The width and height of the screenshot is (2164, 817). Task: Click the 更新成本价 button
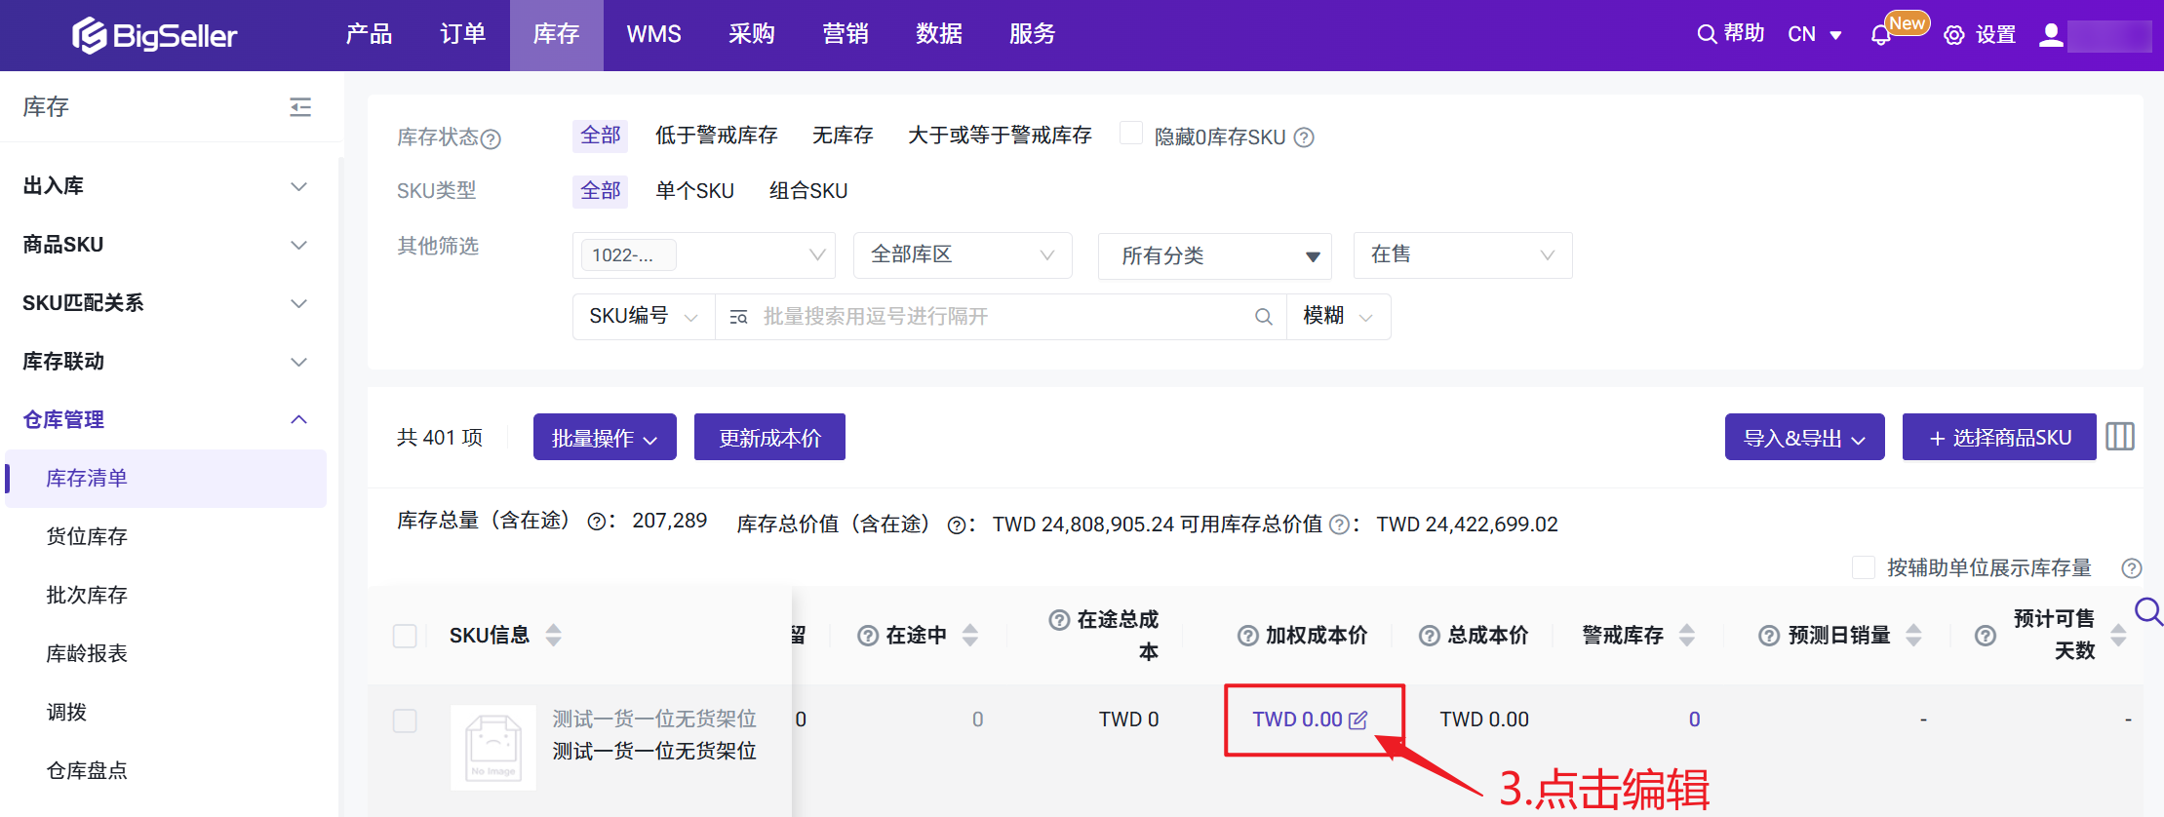[768, 438]
